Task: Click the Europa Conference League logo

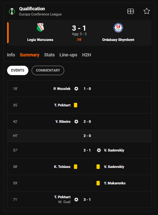Action: [x=12, y=11]
